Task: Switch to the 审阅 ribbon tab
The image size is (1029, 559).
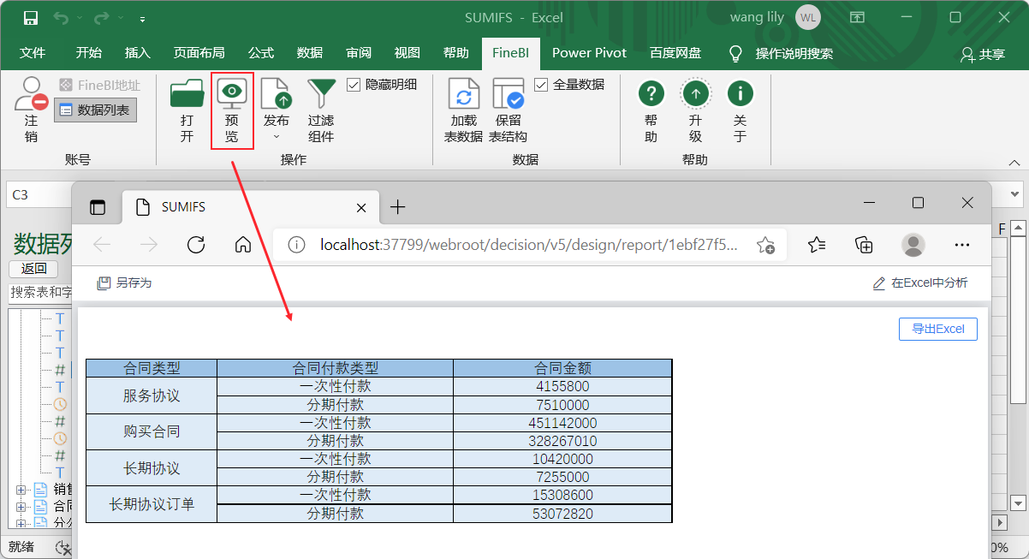Action: [x=359, y=53]
